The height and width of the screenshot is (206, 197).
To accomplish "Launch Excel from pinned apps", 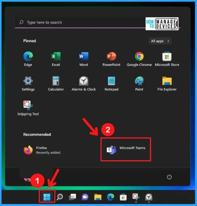I will pyautogui.click(x=56, y=59).
